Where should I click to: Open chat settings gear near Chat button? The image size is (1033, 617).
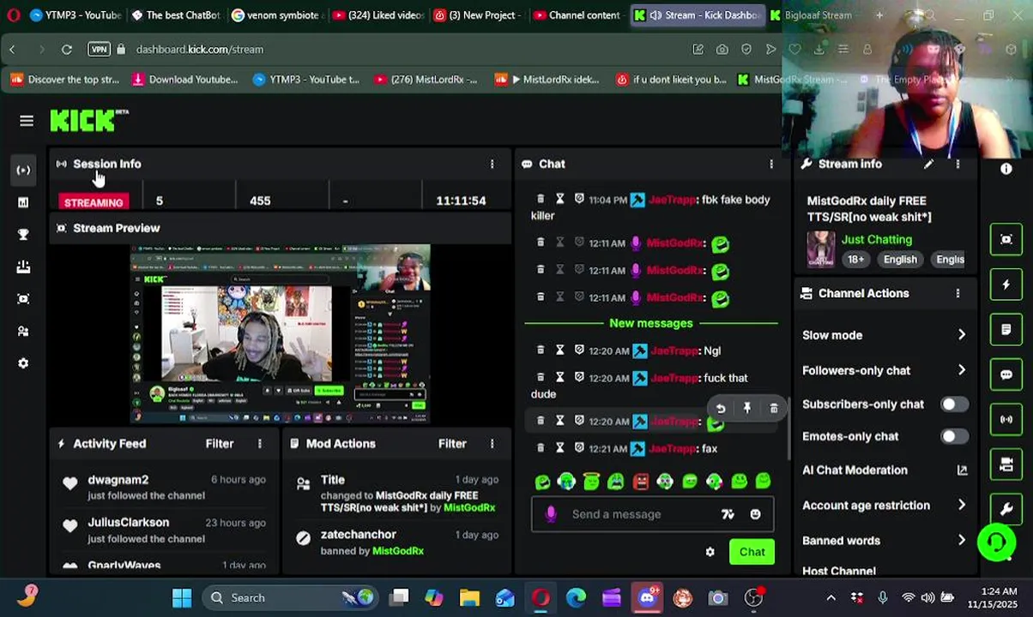710,552
